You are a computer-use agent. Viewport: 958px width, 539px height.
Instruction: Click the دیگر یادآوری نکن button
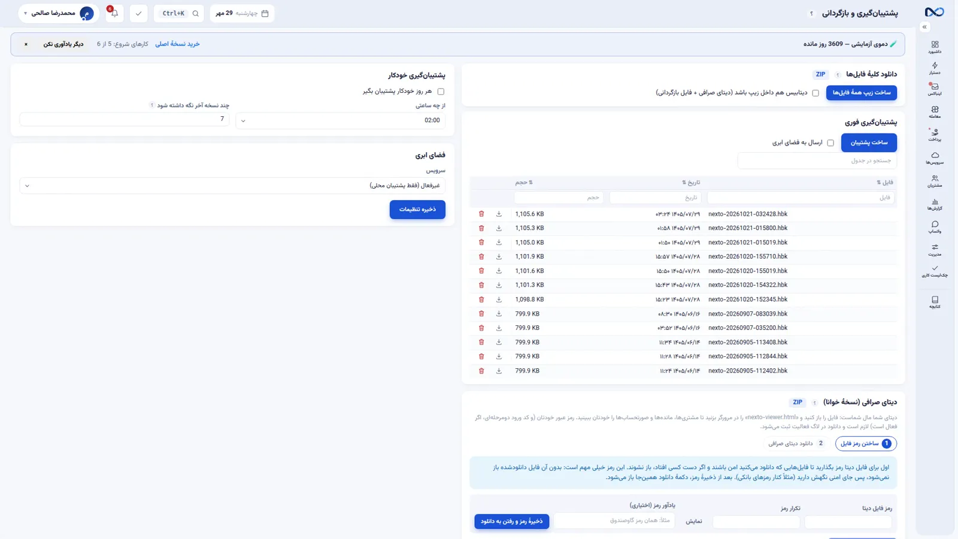[63, 44]
